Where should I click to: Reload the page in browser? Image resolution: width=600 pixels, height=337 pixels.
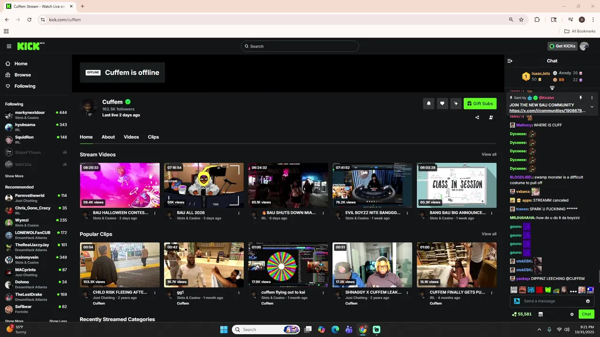[29, 20]
